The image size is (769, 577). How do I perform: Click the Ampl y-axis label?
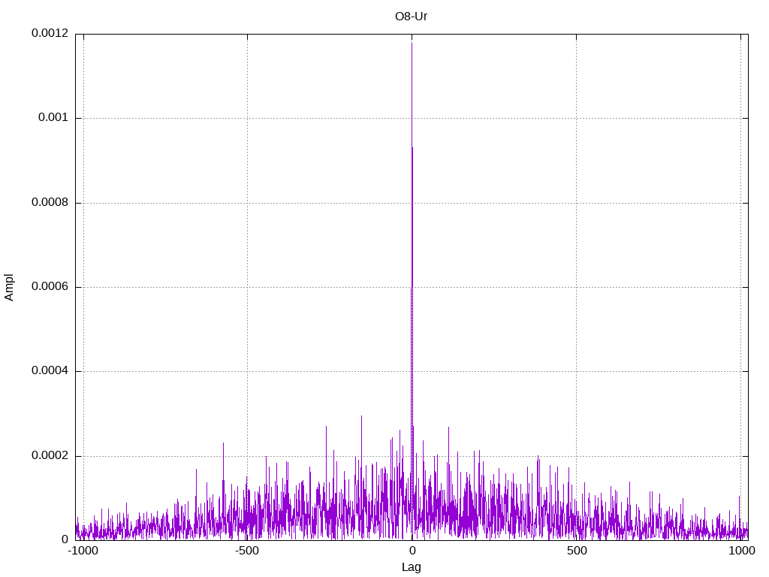coord(9,288)
